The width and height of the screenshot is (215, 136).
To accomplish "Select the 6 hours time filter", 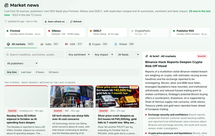I will click(40, 72).
